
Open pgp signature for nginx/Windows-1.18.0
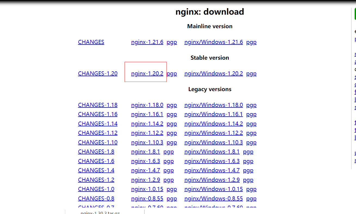coord(251,105)
